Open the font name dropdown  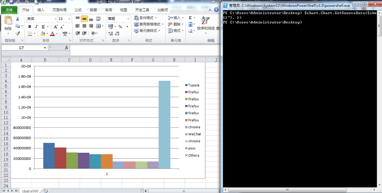[x=56, y=19]
